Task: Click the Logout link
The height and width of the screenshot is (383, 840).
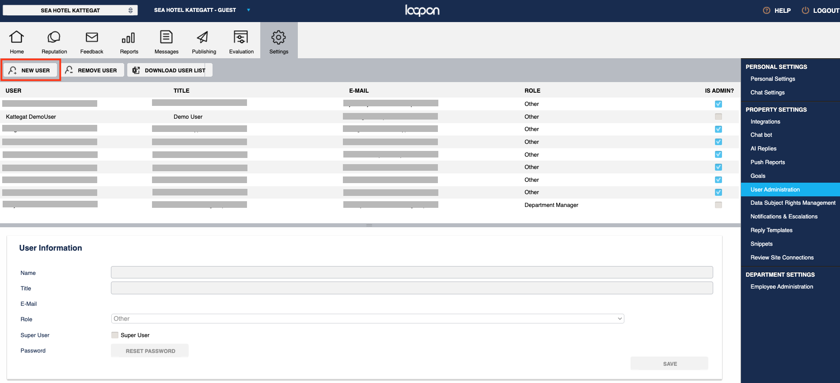Action: click(826, 11)
